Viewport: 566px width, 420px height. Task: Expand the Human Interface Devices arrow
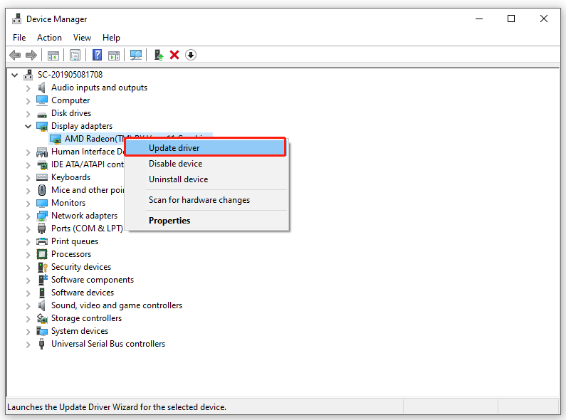[x=28, y=152]
